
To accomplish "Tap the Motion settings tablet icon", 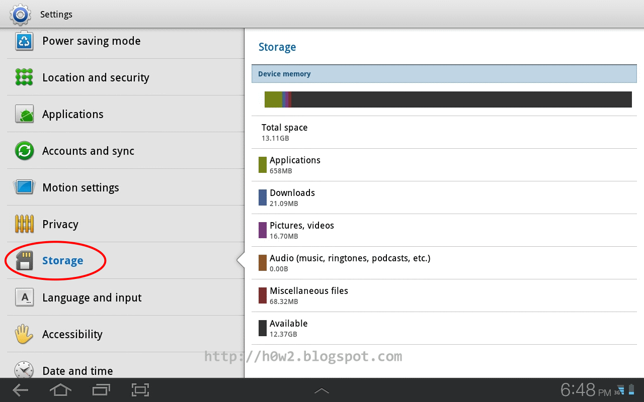I will coord(24,187).
